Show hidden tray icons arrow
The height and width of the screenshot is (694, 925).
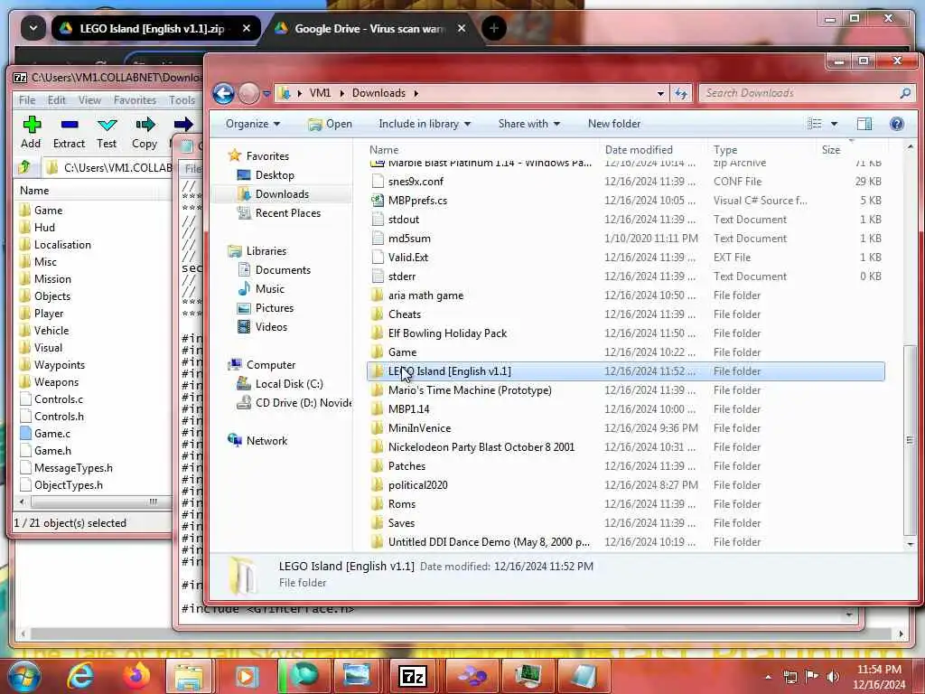(768, 677)
